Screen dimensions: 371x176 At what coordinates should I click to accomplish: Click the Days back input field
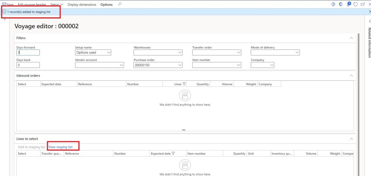tap(28, 65)
